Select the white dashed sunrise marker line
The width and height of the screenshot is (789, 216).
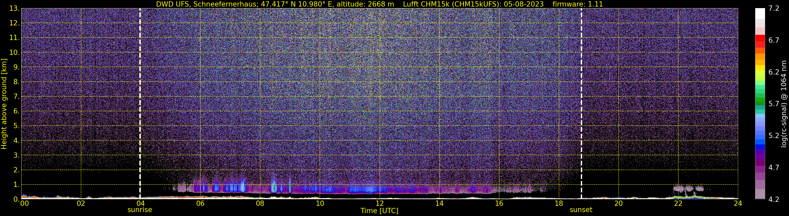[140, 104]
